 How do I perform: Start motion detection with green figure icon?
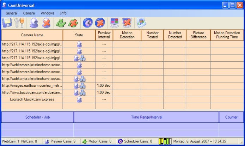click(61, 23)
